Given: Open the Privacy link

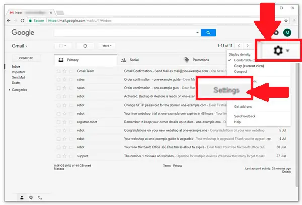Looking at the screenshot, I should [177, 166].
